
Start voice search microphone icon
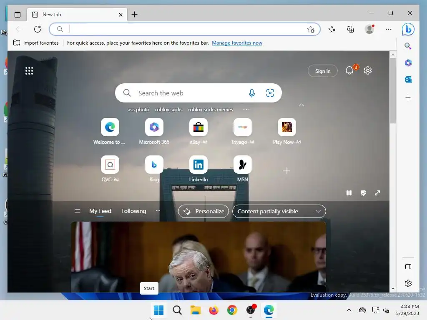[x=252, y=93]
